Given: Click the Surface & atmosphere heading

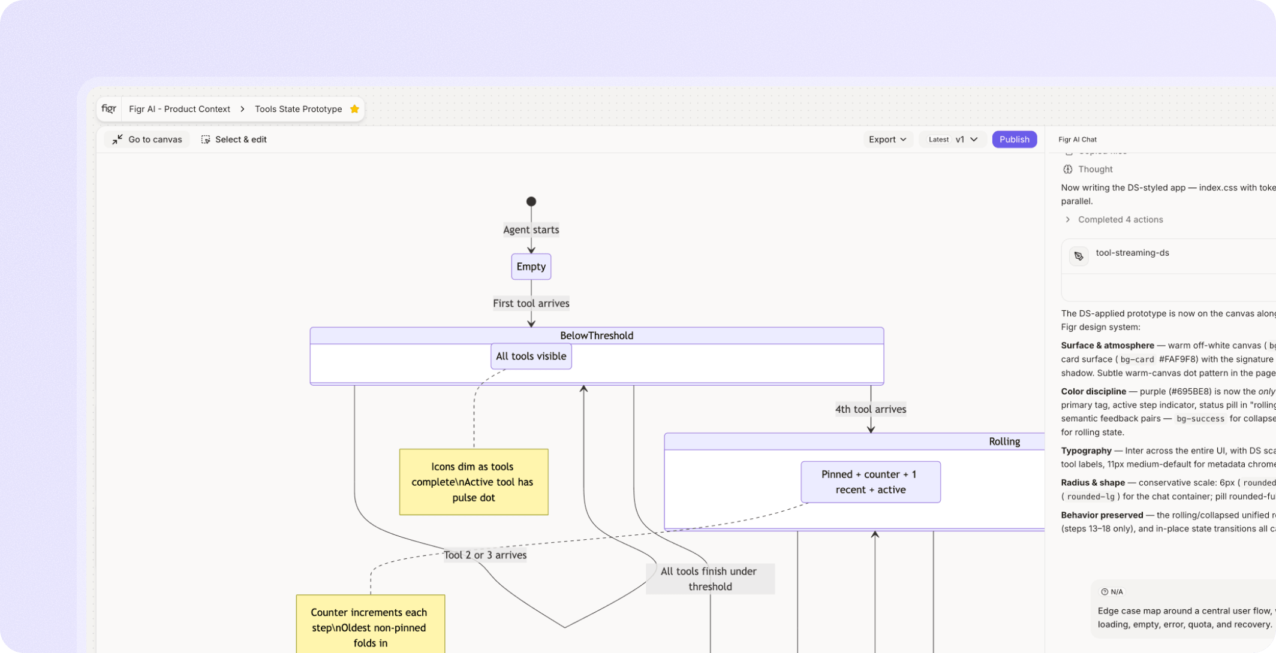Looking at the screenshot, I should (1108, 346).
